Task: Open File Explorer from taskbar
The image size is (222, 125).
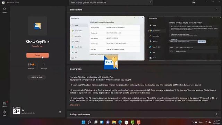Action: pyautogui.click(x=114, y=122)
